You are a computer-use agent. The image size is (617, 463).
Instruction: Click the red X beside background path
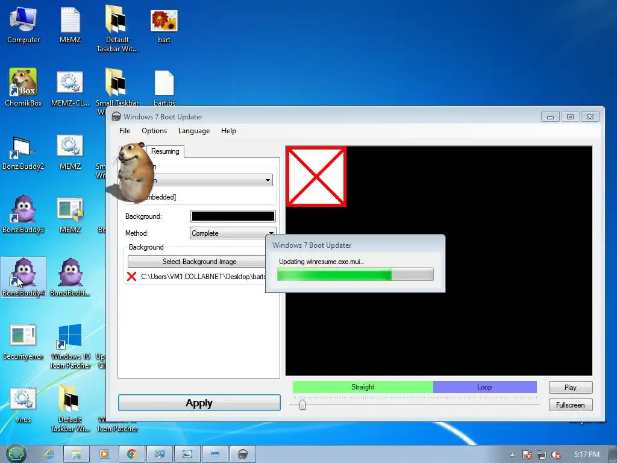point(132,276)
